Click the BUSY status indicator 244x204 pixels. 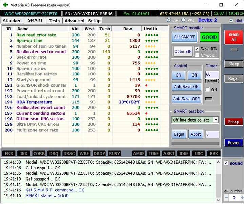click(x=115, y=154)
